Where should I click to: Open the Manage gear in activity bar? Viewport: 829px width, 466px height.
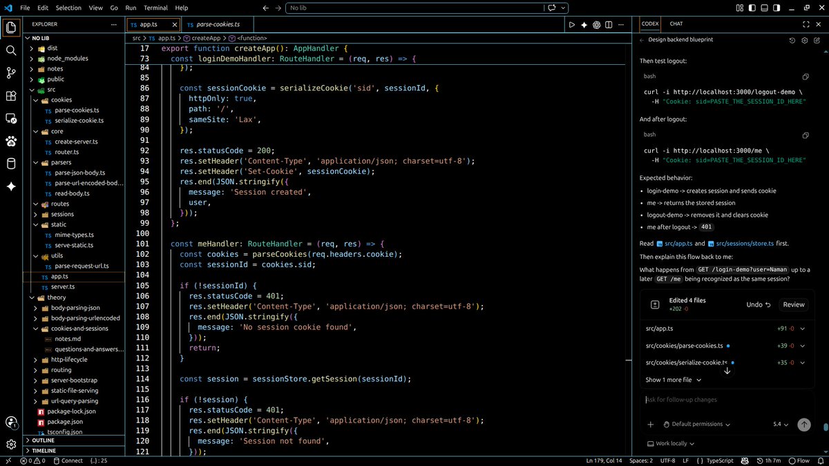(x=11, y=445)
